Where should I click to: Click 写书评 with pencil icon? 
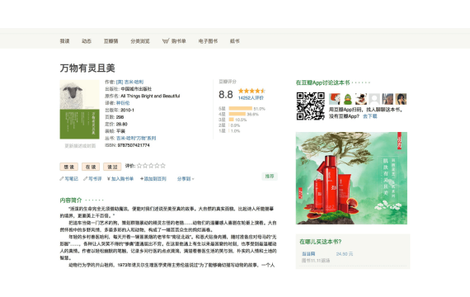92,179
